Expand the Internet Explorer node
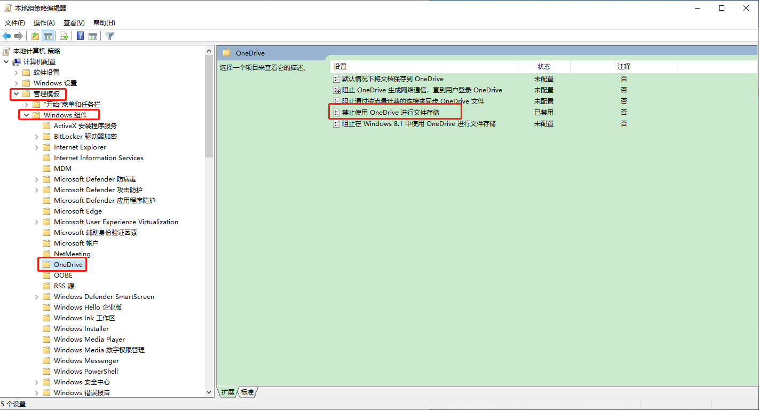759x410 pixels. tap(36, 147)
